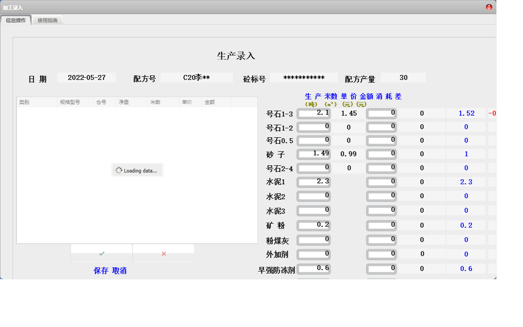Click 水泥1 production input showing 2.3

point(314,182)
